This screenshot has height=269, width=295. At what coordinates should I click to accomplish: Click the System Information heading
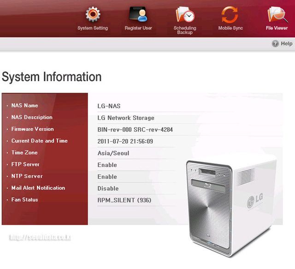click(52, 77)
